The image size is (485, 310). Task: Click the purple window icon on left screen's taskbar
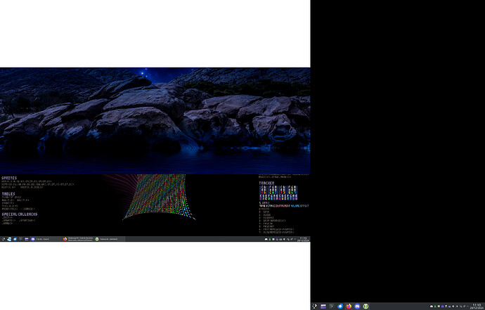click(27, 239)
